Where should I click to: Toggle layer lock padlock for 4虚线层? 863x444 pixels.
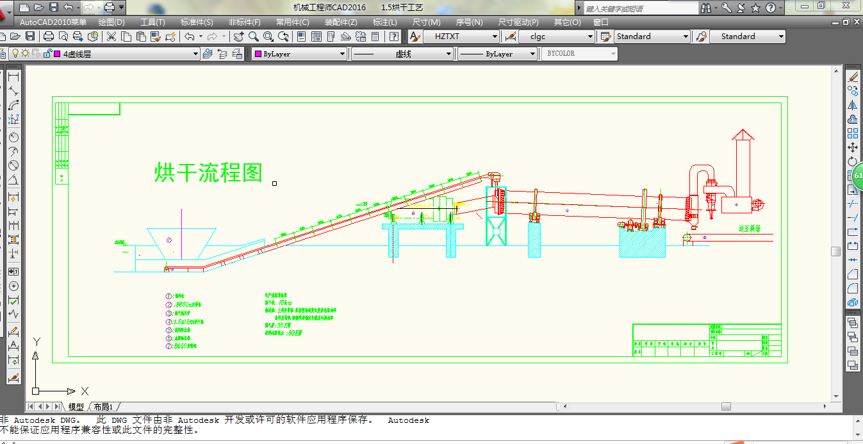pos(47,54)
